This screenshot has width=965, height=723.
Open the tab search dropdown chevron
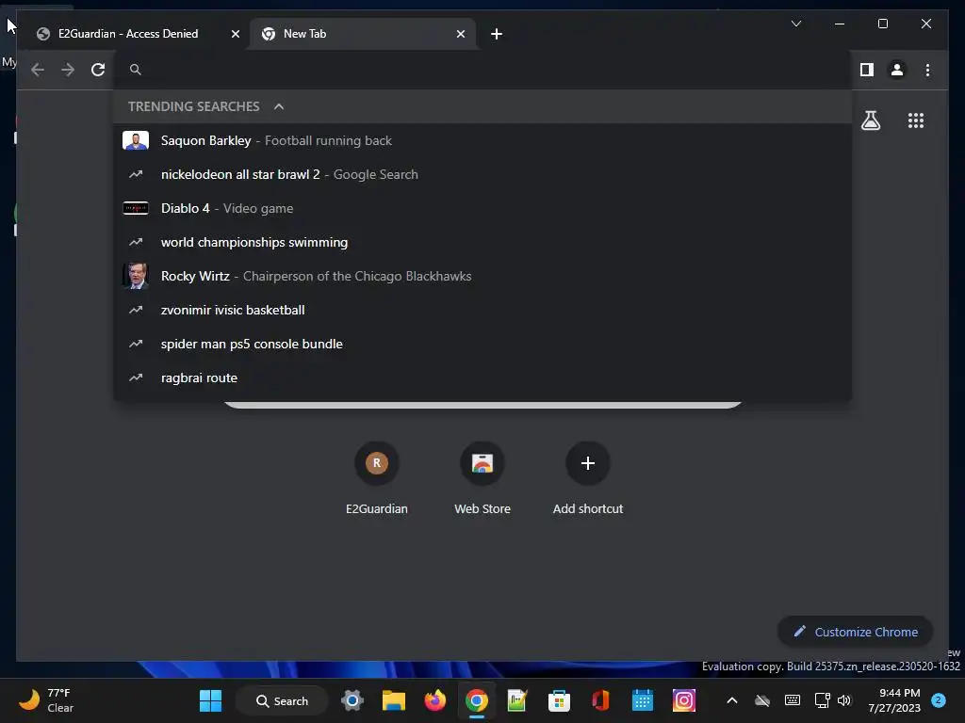(795, 24)
